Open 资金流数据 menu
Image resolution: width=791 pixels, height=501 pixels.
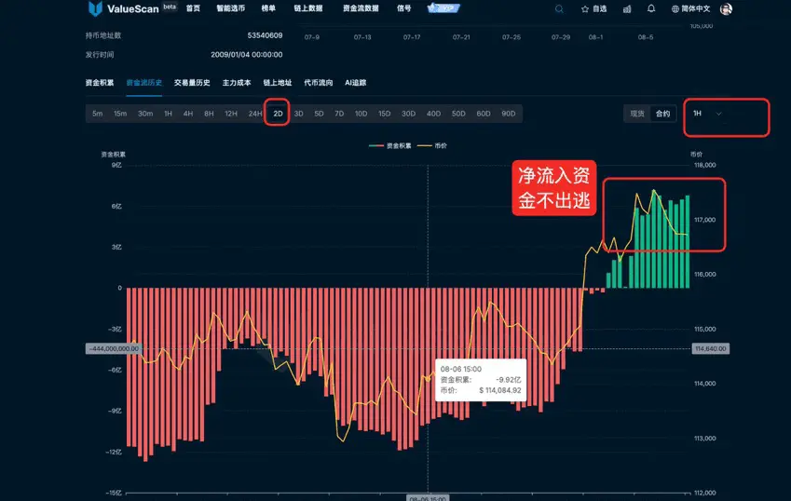(x=361, y=8)
